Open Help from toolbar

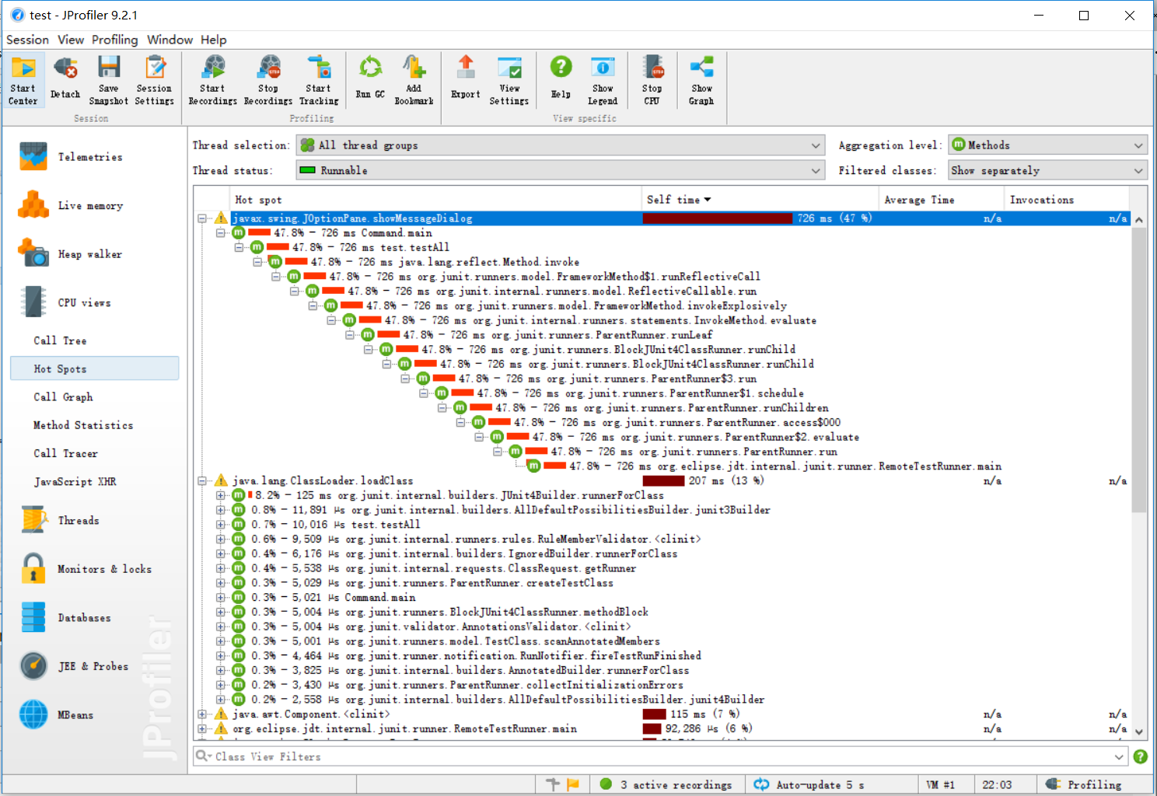(561, 80)
